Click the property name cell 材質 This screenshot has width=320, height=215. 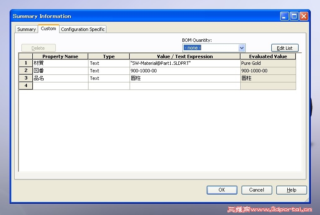(x=60, y=63)
